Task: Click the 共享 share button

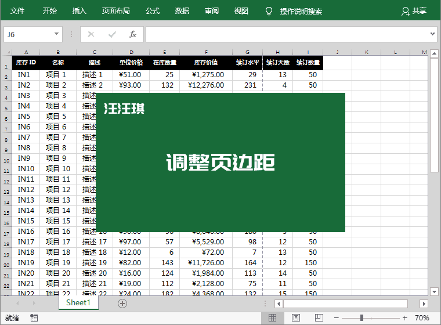Action: point(414,11)
